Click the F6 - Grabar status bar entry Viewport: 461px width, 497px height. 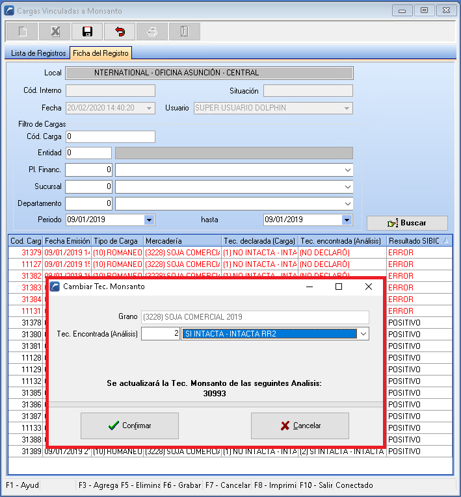tap(182, 485)
